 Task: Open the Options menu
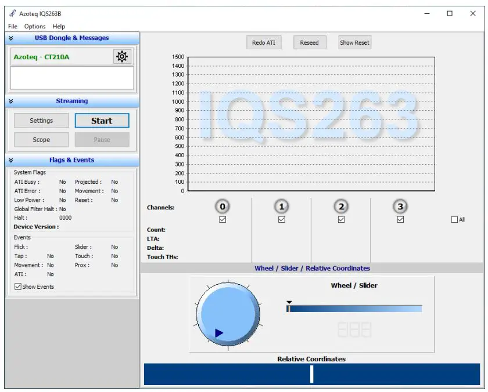34,26
